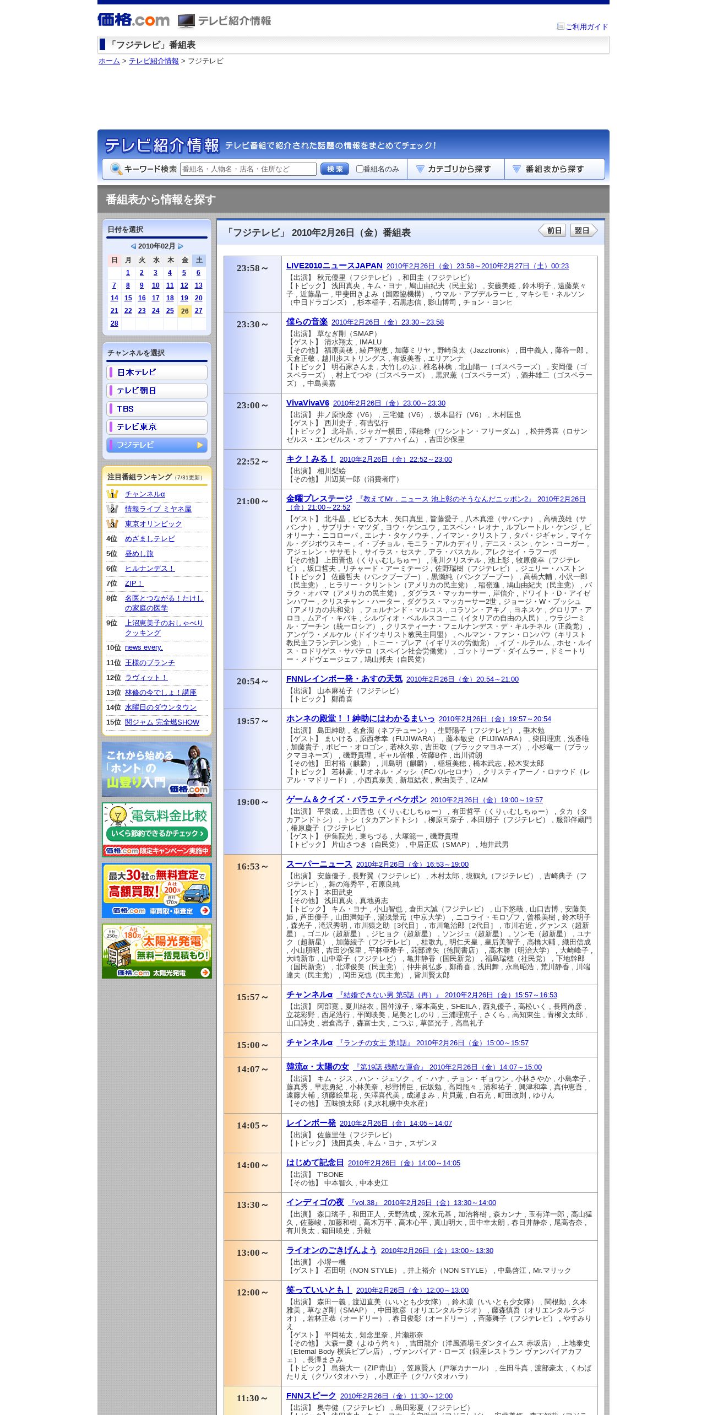Open the 山登り入門 banner
Image resolution: width=707 pixels, height=1415 pixels.
click(157, 769)
